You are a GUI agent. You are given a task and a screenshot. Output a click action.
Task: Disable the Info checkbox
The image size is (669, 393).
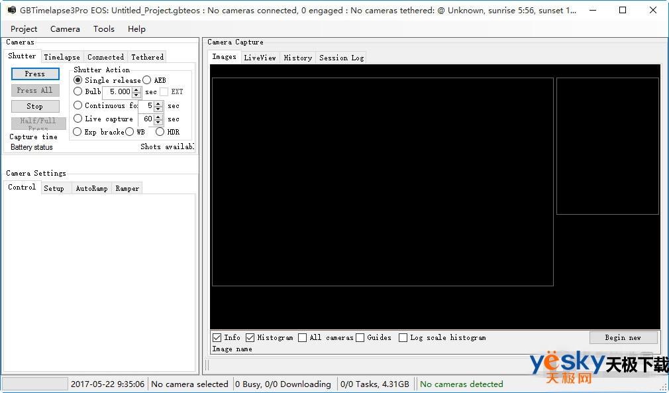[x=217, y=338]
